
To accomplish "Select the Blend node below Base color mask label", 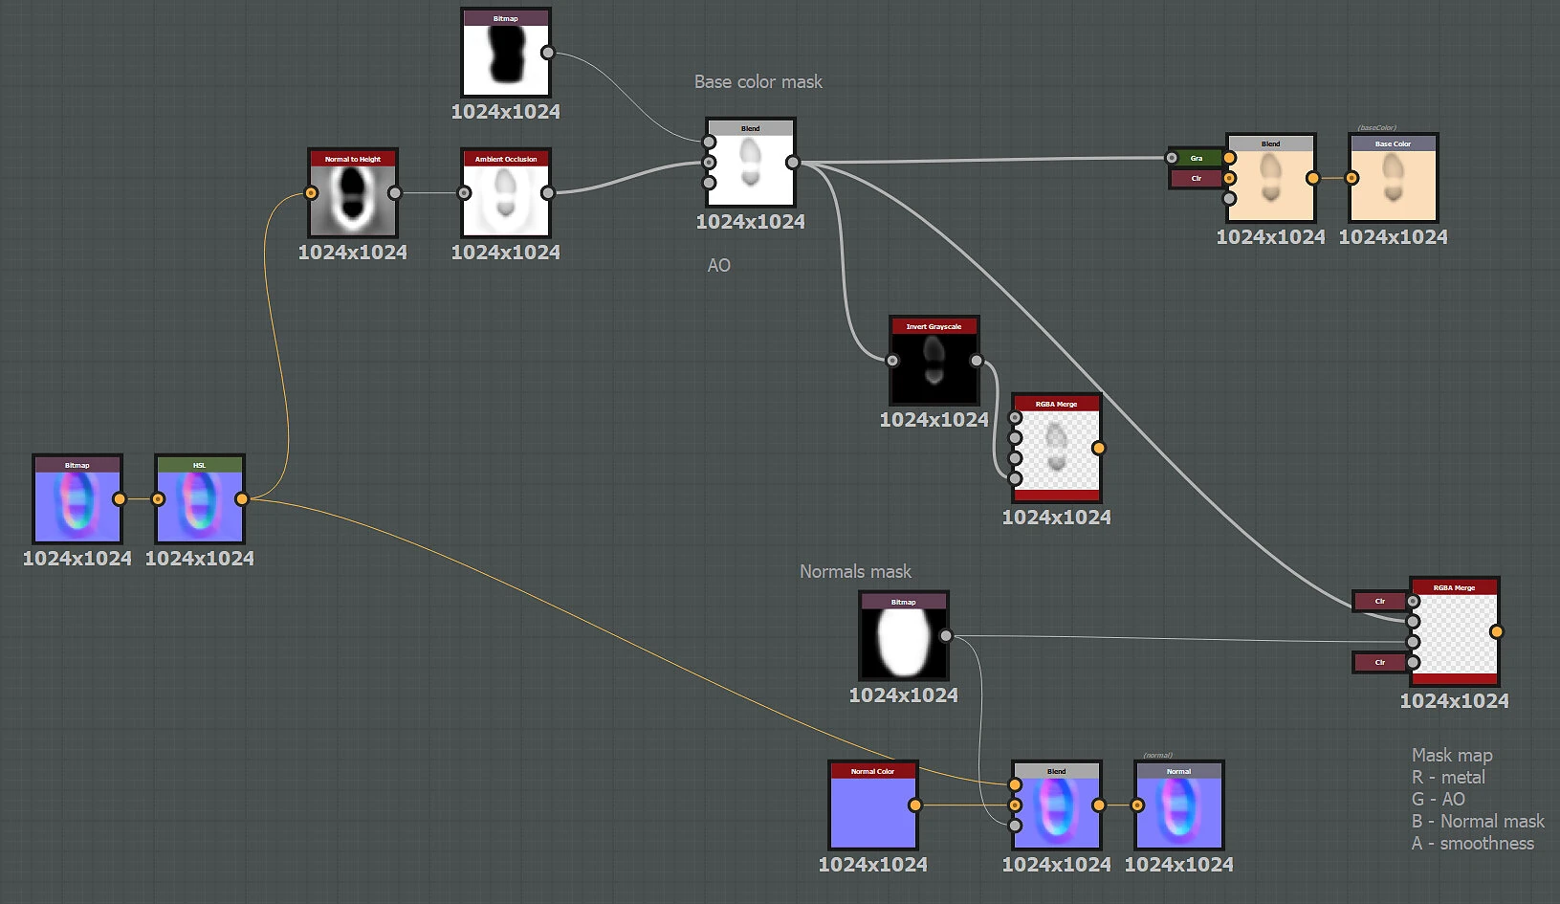I will [751, 163].
